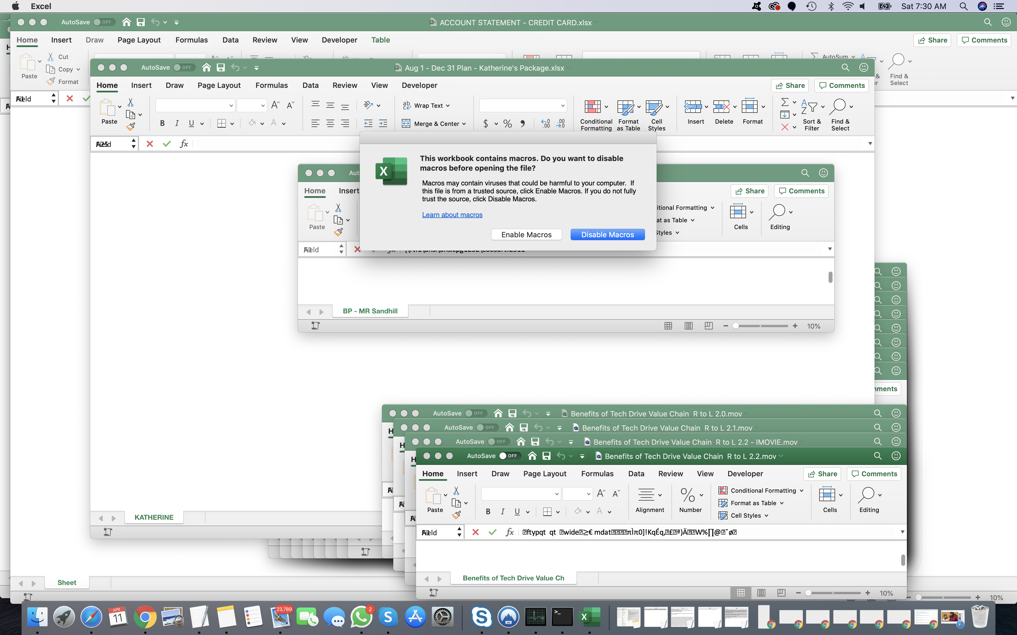Viewport: 1017px width, 635px height.
Task: Select the BP - MR Sandhill sheet tab
Action: click(x=370, y=310)
